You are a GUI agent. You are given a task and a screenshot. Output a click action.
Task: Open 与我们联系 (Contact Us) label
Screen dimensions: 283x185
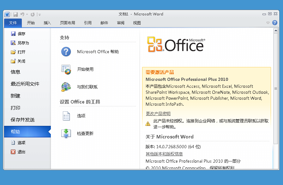(87, 87)
